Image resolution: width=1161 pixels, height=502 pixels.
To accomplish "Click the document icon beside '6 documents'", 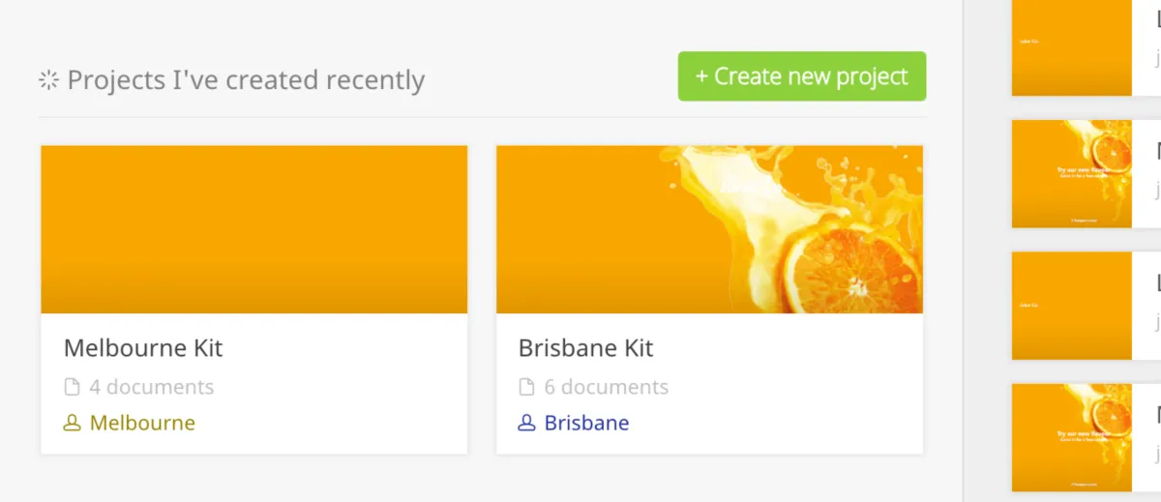I will click(x=526, y=388).
